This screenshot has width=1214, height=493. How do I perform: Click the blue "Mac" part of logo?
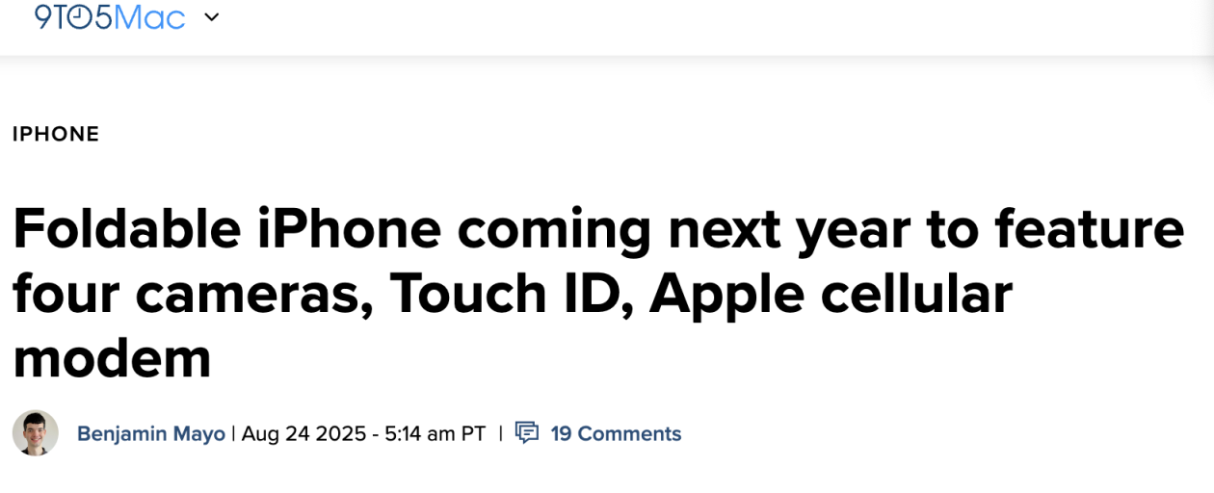[151, 17]
